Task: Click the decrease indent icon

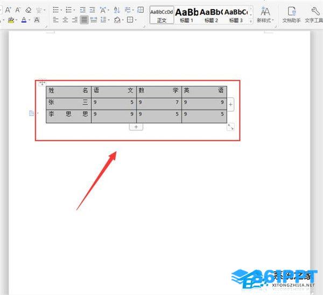Action: pyautogui.click(x=83, y=10)
